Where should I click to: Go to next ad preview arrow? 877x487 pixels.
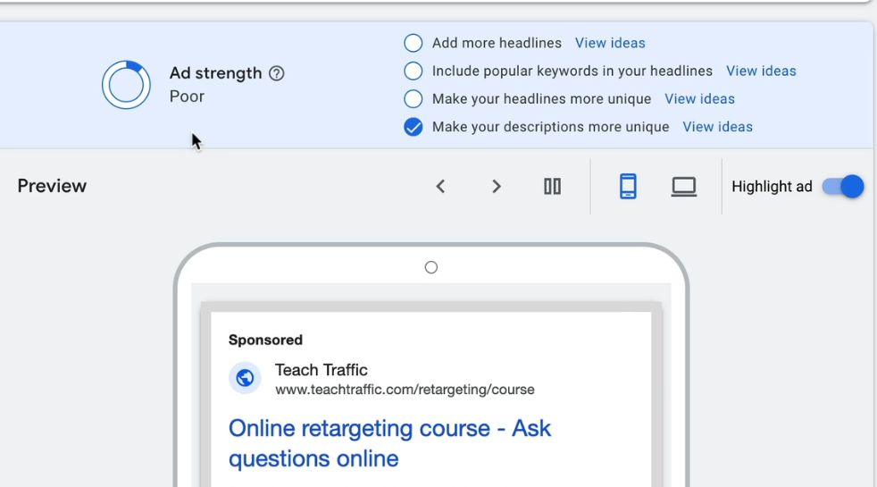[x=497, y=187]
